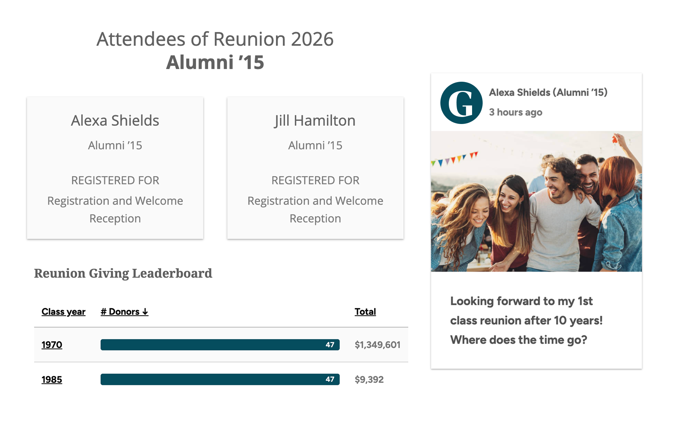Sort leaderboard by # Donors
675x422 pixels.
pyautogui.click(x=124, y=312)
